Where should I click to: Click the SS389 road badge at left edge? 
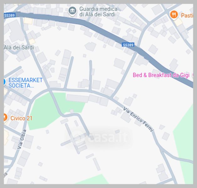[9, 15]
